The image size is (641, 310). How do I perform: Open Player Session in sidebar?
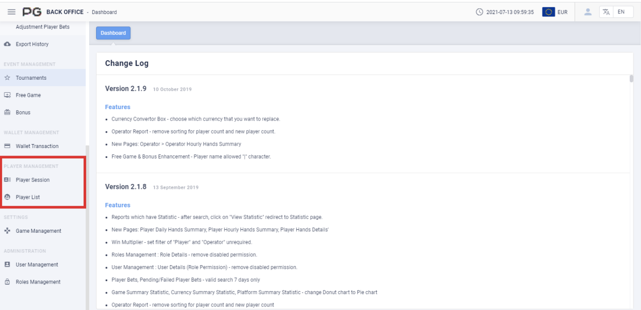coord(32,180)
